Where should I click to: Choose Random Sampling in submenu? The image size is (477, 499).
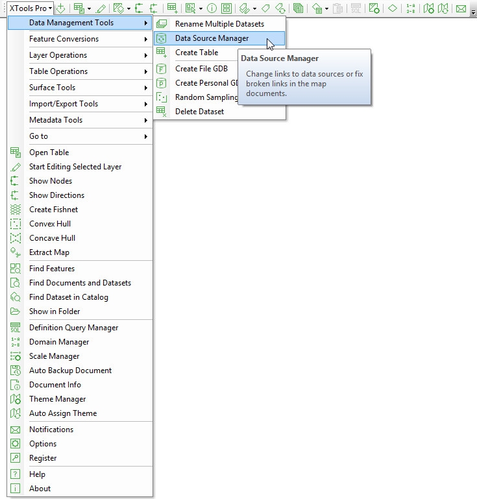[196, 97]
